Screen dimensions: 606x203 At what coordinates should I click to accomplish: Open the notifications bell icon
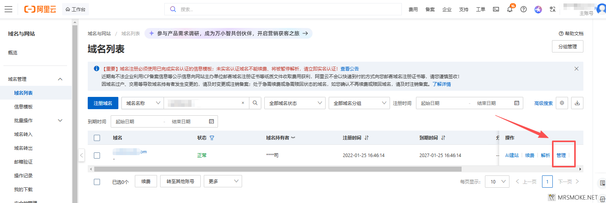509,10
